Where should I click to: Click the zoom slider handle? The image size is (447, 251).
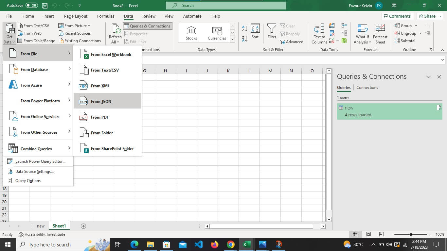410,234
